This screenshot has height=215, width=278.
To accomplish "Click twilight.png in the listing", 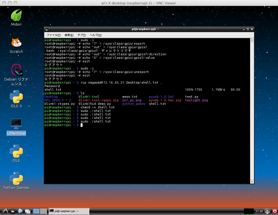I will (x=197, y=100).
